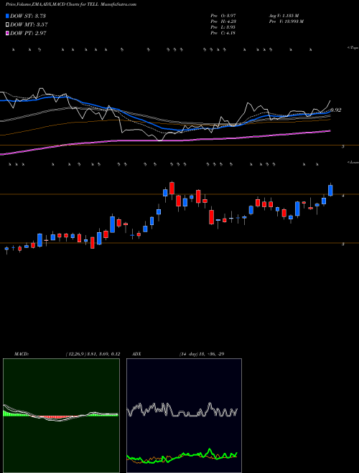Select the DOW MT: 3.57 label

29,25
